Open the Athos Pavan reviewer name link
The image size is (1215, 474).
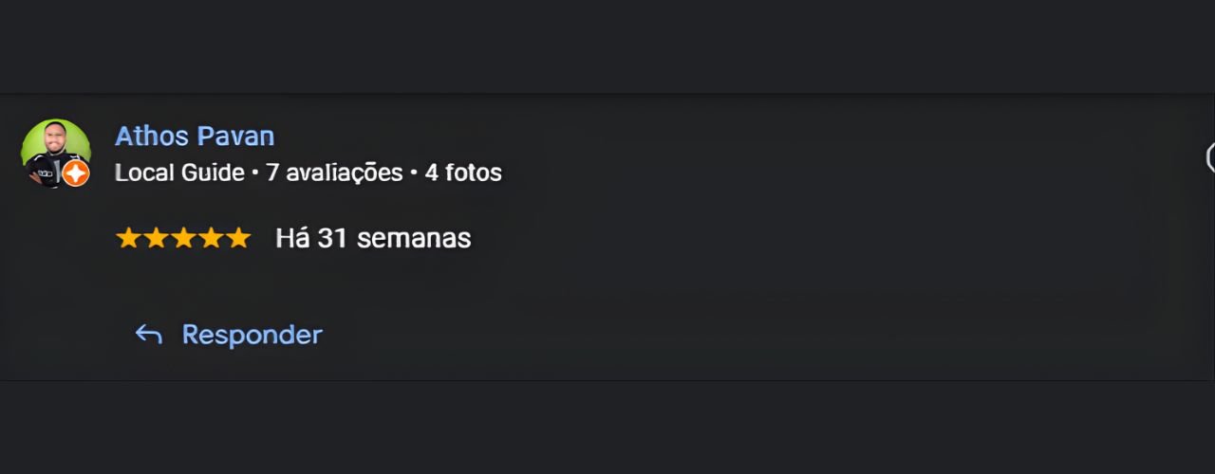195,137
